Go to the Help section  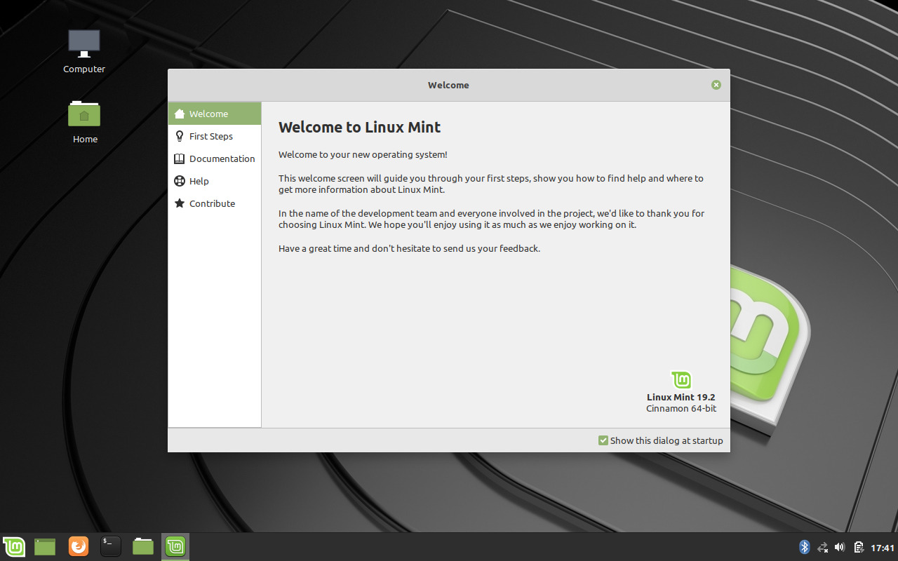tap(215, 181)
